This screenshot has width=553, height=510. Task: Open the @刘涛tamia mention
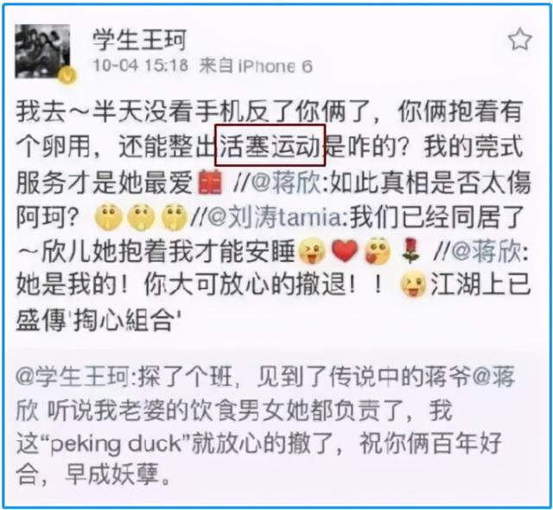click(x=274, y=217)
